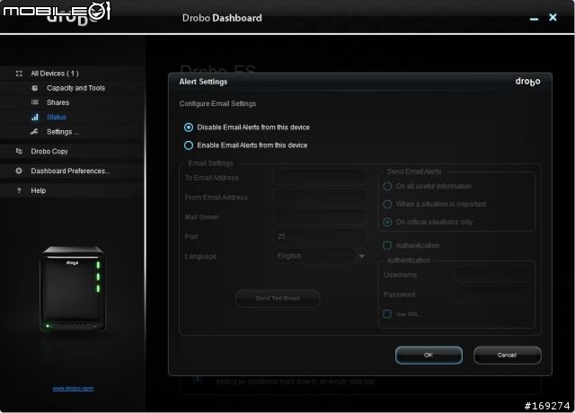The width and height of the screenshot is (575, 413).
Task: Toggle the Use SSL checkbox
Action: coord(387,313)
